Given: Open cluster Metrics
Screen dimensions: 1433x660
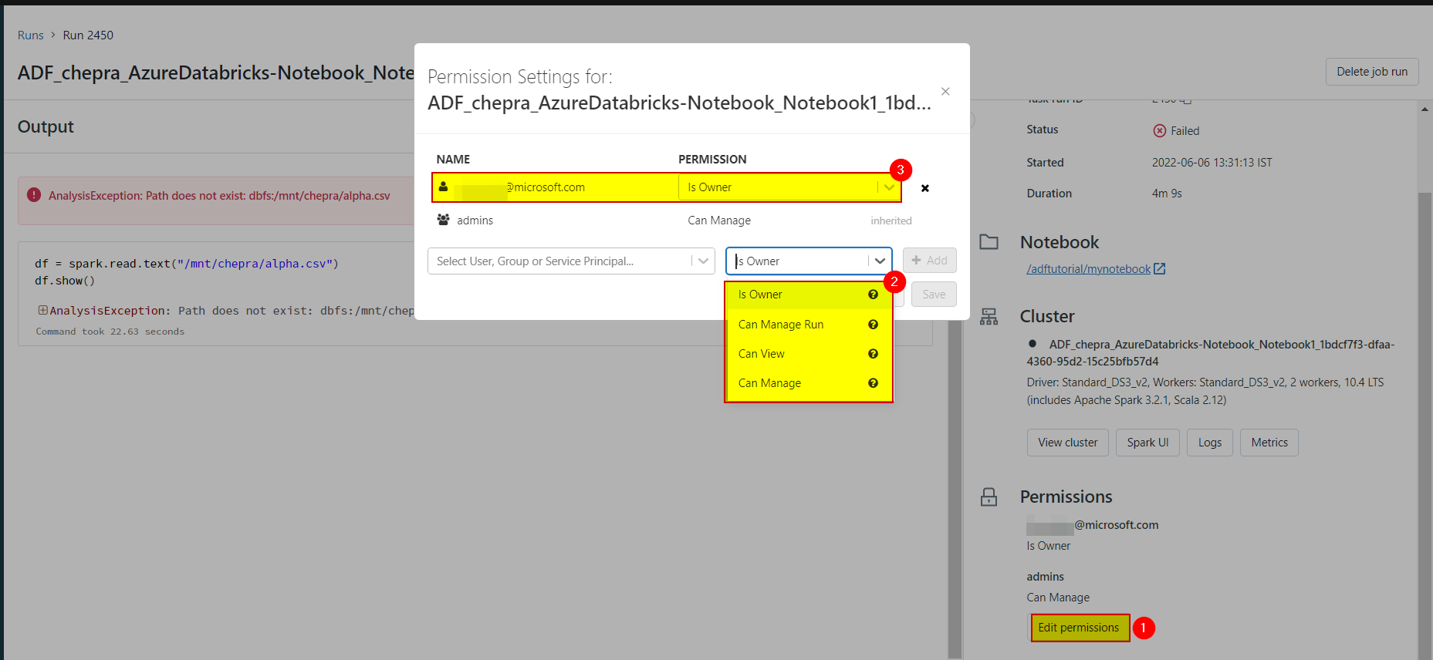Looking at the screenshot, I should (x=1269, y=443).
